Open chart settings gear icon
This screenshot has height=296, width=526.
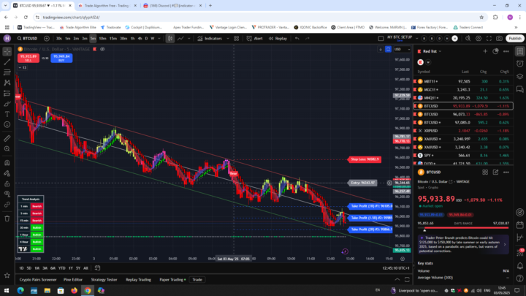pyautogui.click(x=479, y=39)
